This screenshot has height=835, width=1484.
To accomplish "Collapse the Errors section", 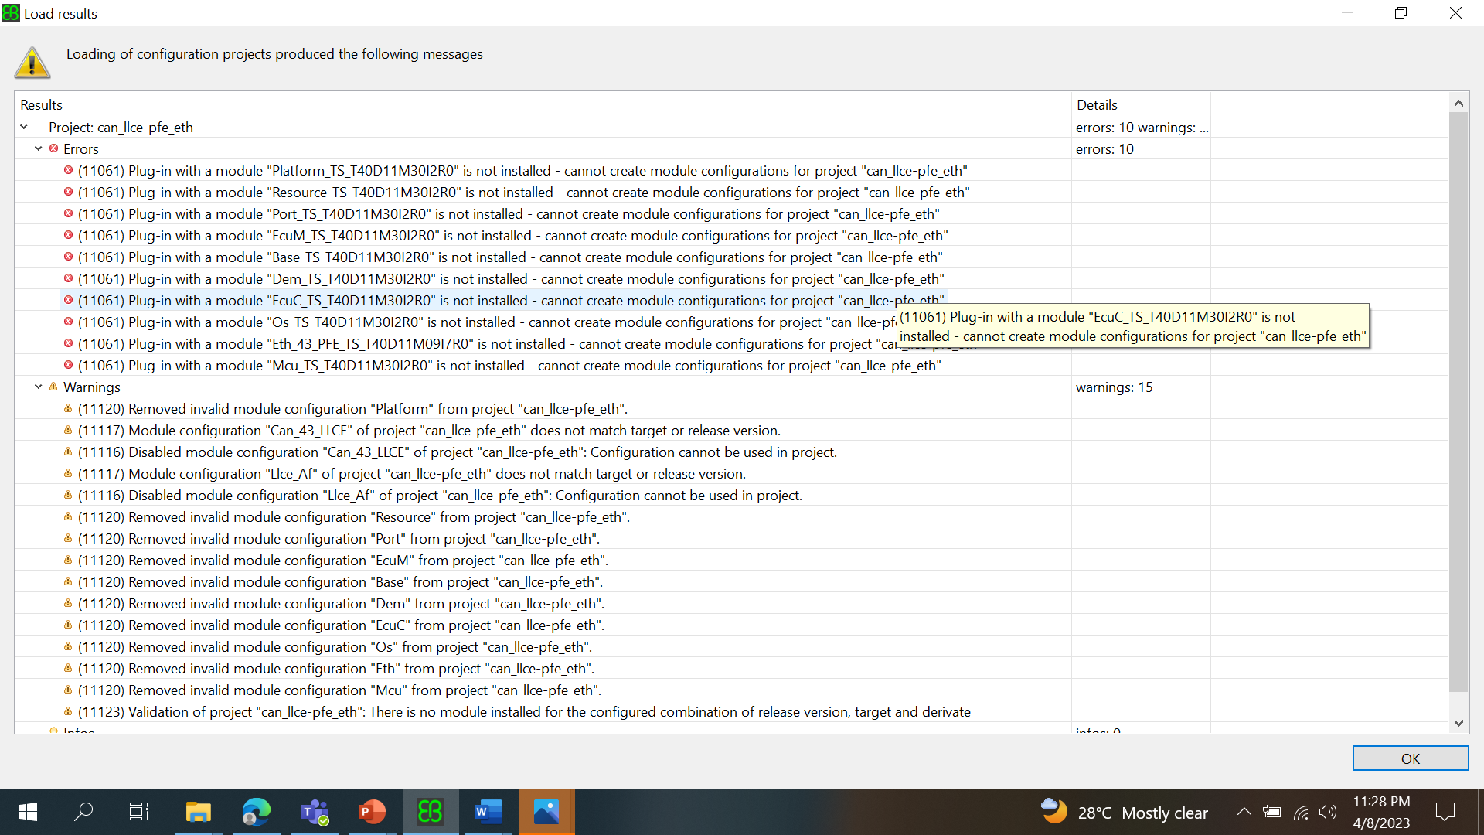I will click(x=38, y=148).
